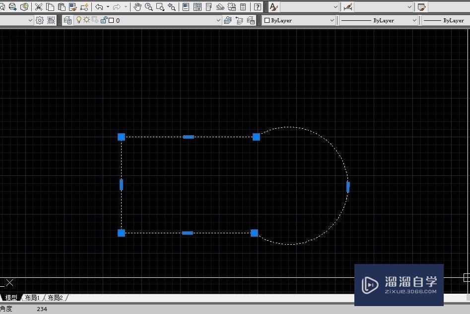The image size is (470, 314).
Task: Click the Help question mark button
Action: 257,6
